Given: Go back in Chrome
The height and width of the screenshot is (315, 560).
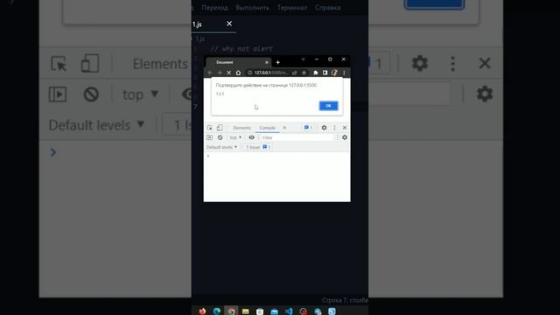Looking at the screenshot, I should 210,73.
